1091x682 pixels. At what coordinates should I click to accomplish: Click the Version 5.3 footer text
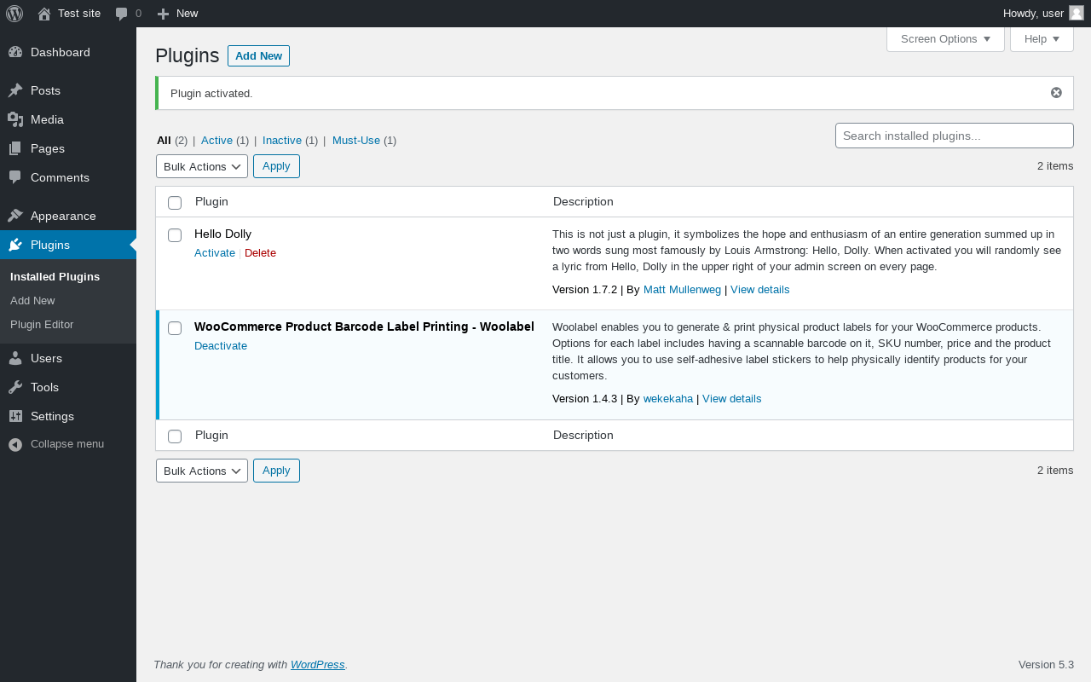point(1046,665)
